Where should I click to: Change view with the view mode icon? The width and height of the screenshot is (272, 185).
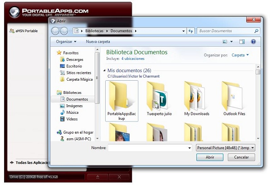pyautogui.click(x=225, y=42)
